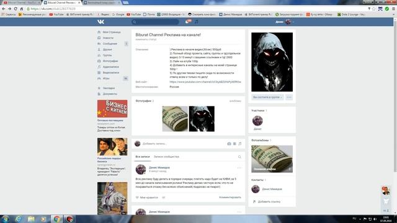This screenshot has width=397, height=223.
Task: Open Денис Мамедов author name on first post
Action: pyautogui.click(x=159, y=167)
